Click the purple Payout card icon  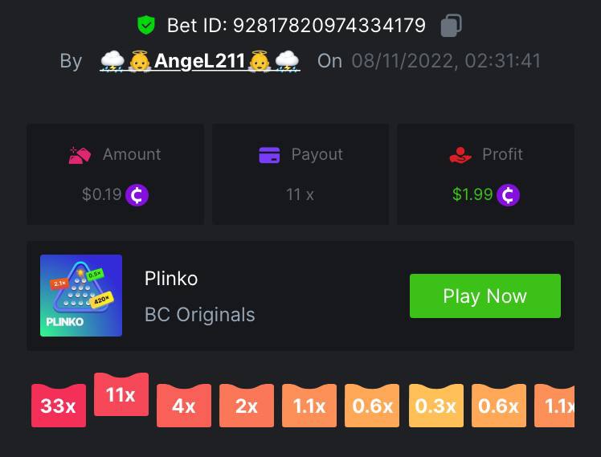point(269,155)
